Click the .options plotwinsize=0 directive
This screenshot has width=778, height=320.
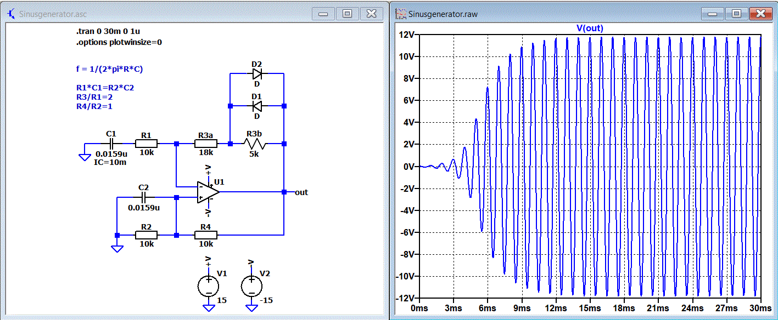119,42
